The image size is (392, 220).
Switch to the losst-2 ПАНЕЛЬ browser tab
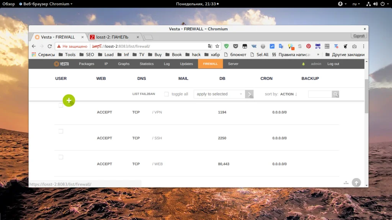click(x=112, y=37)
